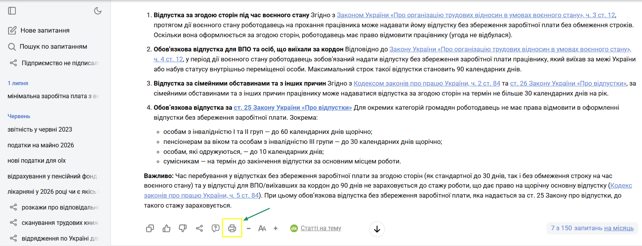
Task: Open chat нові податки для olx
Action: pos(37,160)
